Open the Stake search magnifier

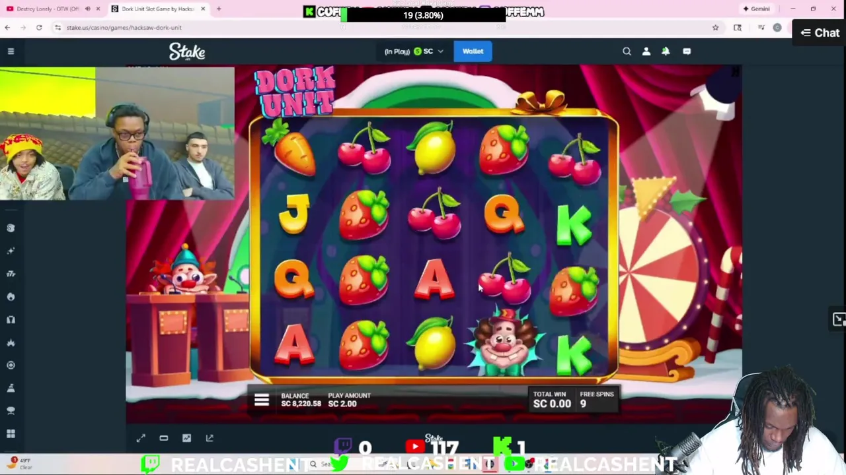[x=627, y=51]
